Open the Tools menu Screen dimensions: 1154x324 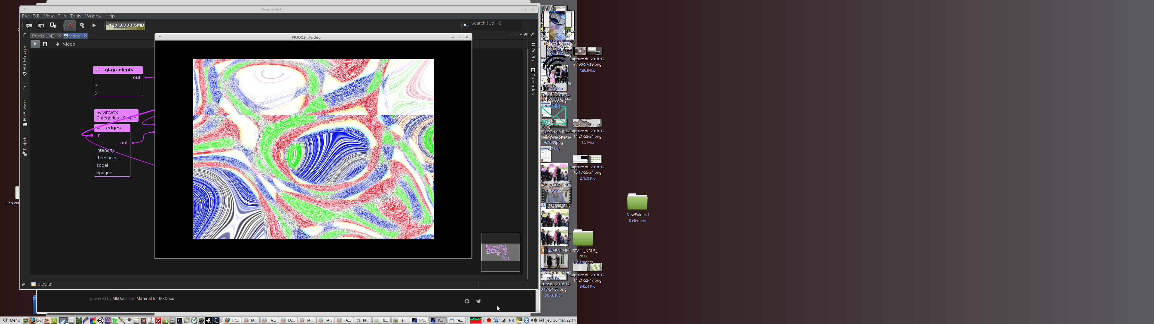(75, 16)
